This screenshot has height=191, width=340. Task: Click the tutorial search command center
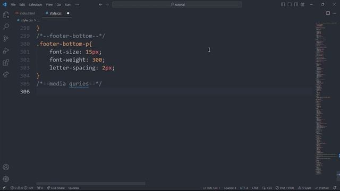pos(177,5)
